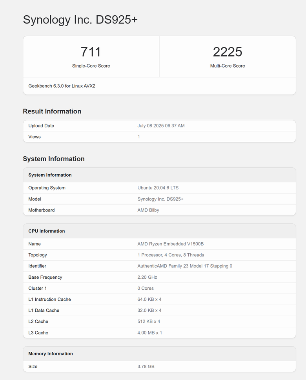
Task: Click the Identifier row label
Action: (37, 266)
